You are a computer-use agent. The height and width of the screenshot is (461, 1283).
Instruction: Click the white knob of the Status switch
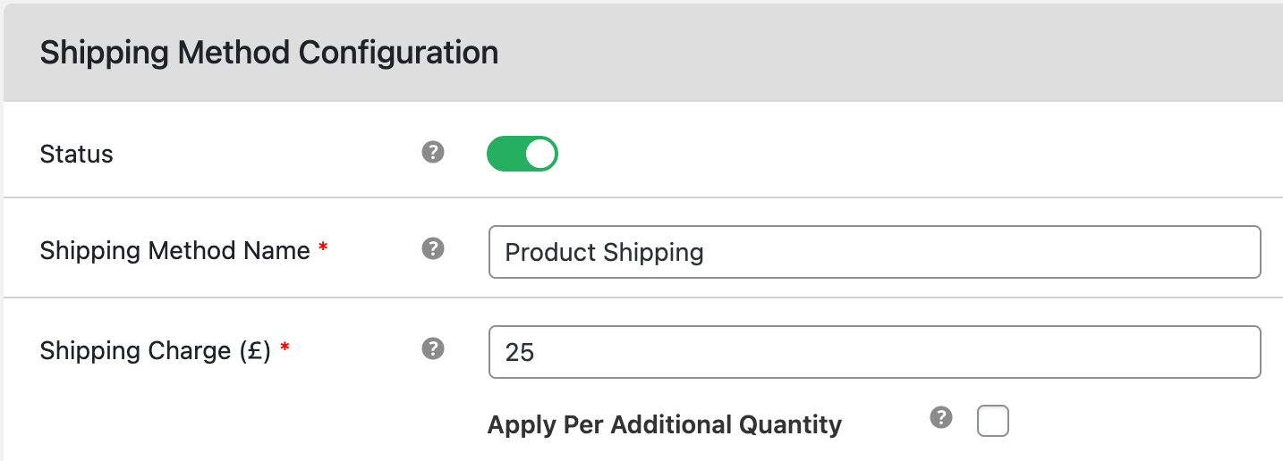[540, 154]
